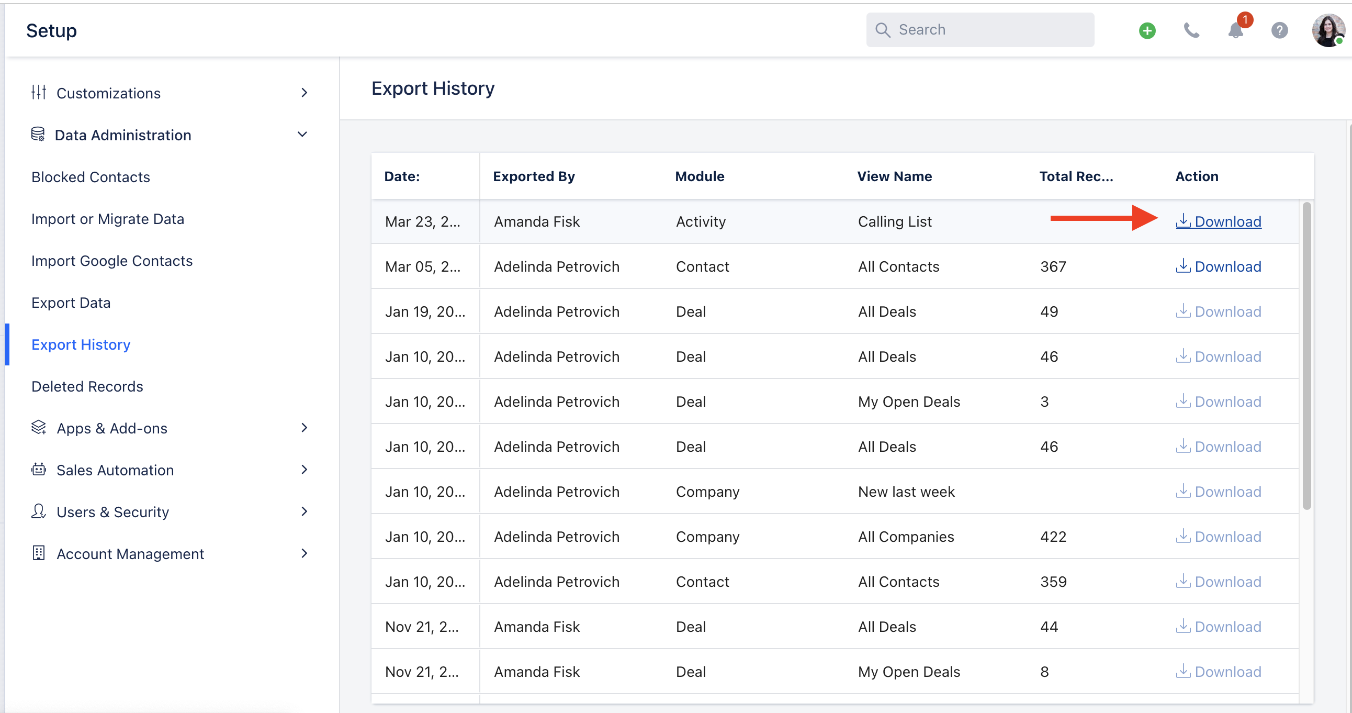Download the Nov 21 My Open Deals export

coord(1218,672)
